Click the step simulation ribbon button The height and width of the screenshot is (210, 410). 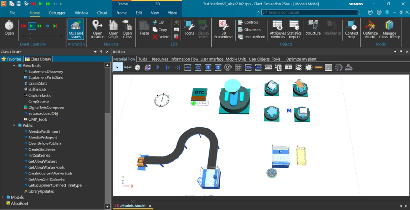coord(55,26)
